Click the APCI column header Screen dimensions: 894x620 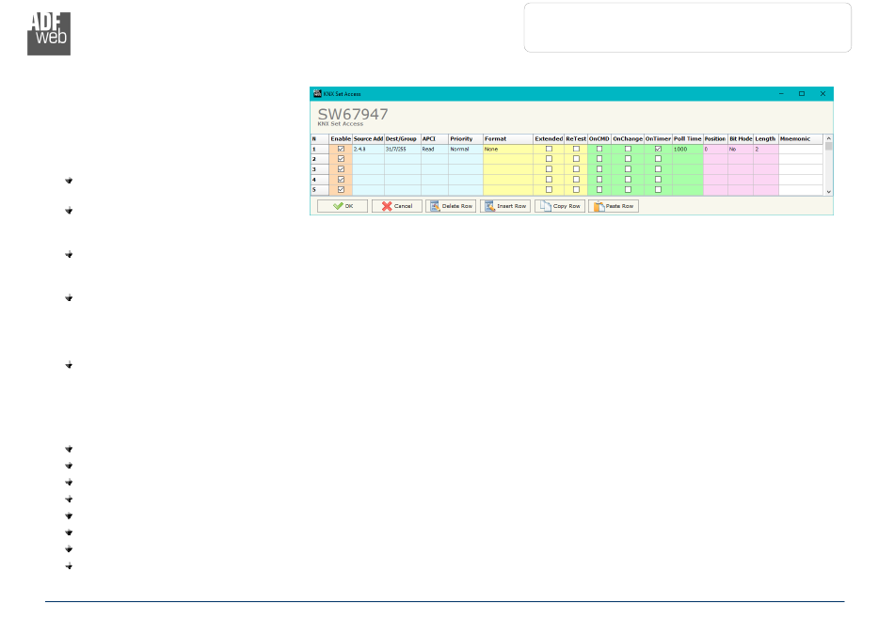click(x=435, y=139)
